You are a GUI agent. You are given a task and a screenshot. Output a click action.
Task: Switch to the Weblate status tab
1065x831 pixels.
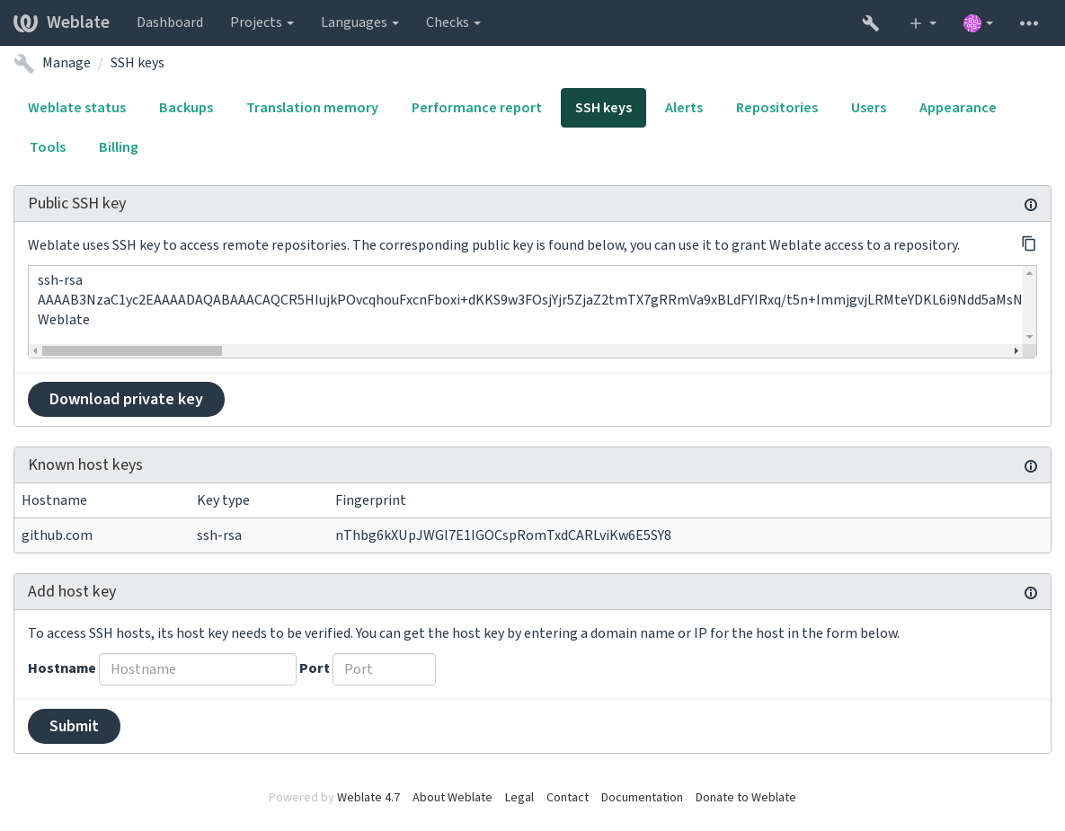[x=76, y=107]
